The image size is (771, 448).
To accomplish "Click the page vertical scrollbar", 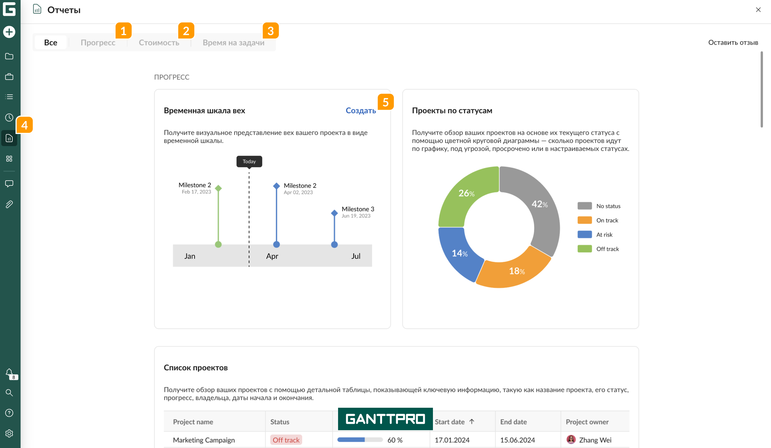I will (x=762, y=89).
